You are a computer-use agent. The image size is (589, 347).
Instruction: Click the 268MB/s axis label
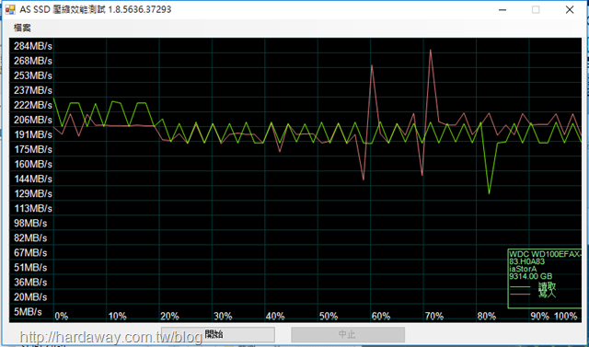pos(33,61)
